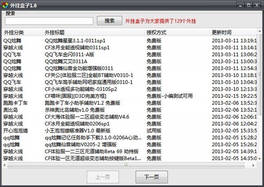Screen dimensions: 264x187
Task: Select row CF体验服一二三区无道辅助Beta 69 劫持版
Action: coord(130,151)
